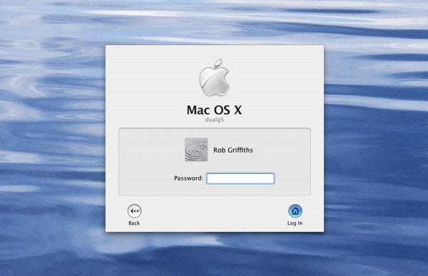Image resolution: width=428 pixels, height=276 pixels.
Task: Click the Back label text
Action: 134,223
